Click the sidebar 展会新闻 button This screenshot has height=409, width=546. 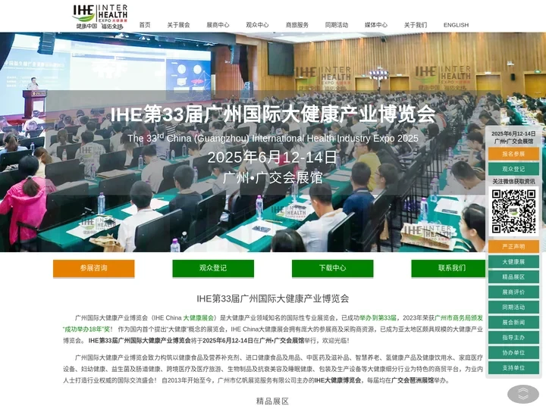(513, 323)
